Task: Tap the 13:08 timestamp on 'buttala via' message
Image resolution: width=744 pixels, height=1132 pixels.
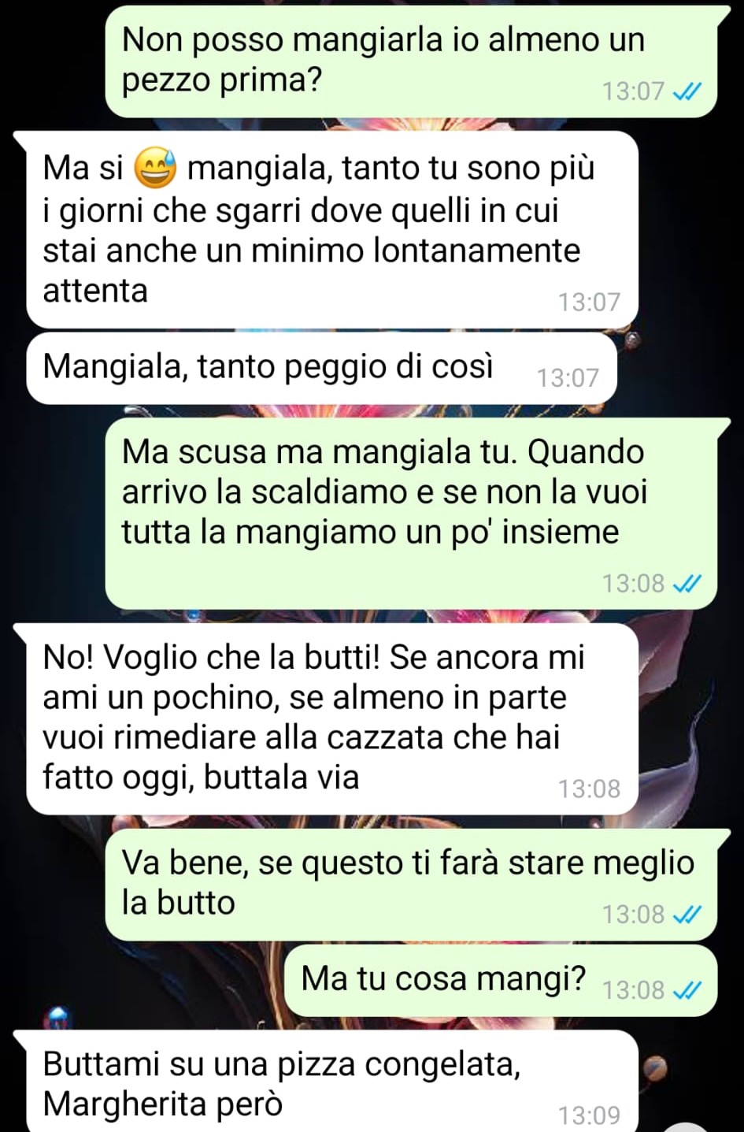Action: click(589, 789)
